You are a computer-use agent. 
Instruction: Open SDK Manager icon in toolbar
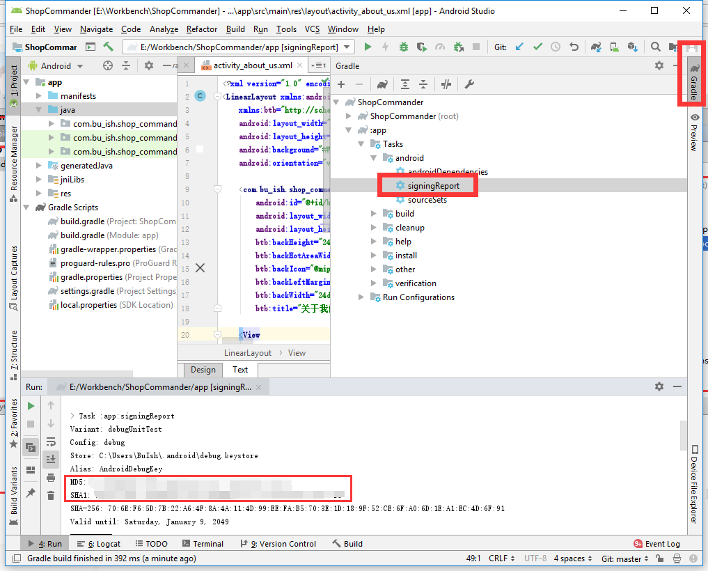click(633, 47)
